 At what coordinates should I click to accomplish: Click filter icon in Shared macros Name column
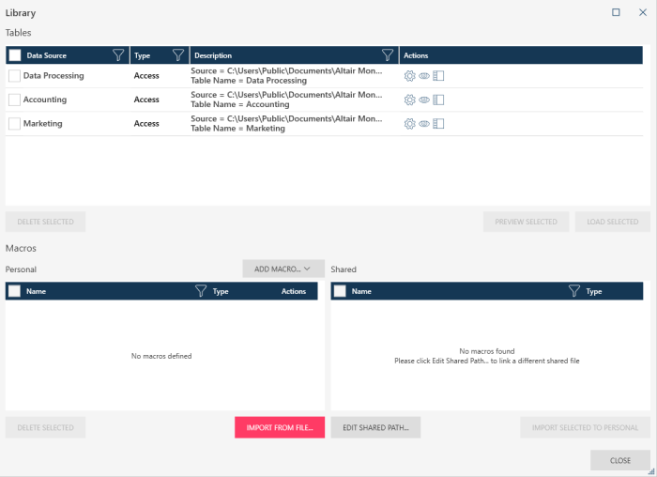click(573, 292)
